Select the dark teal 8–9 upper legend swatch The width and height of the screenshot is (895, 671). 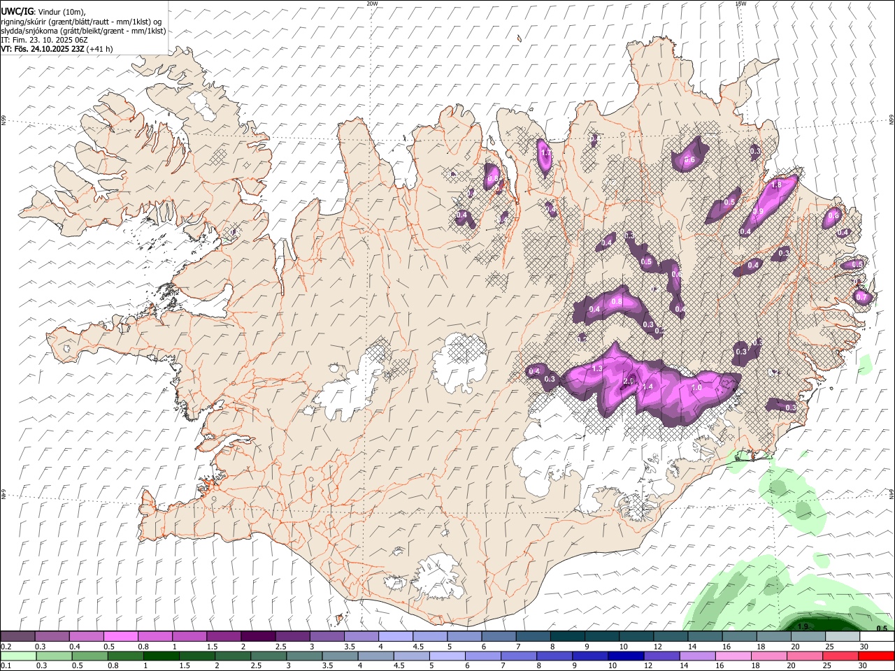pyautogui.click(x=566, y=637)
